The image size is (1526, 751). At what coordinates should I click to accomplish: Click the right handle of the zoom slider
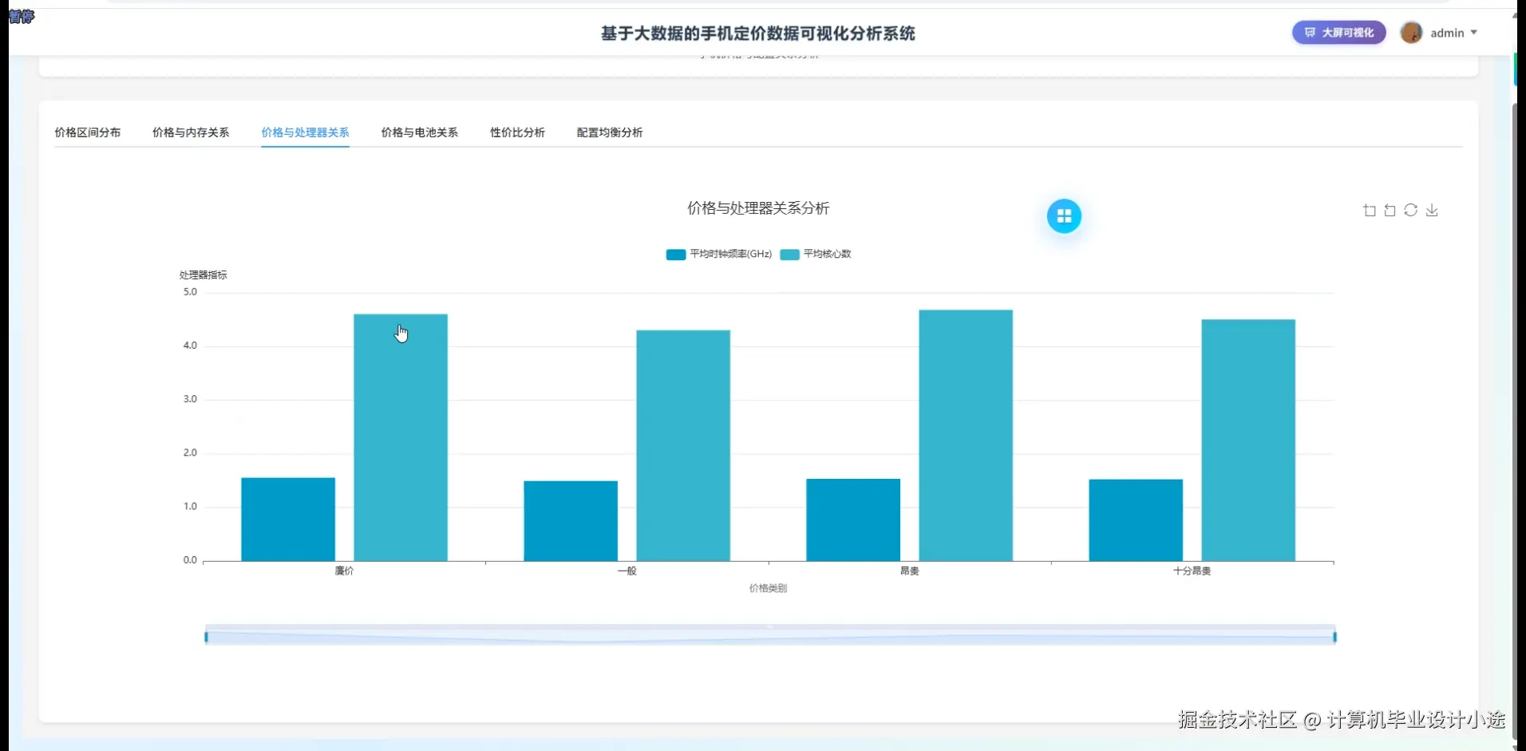pos(1334,637)
